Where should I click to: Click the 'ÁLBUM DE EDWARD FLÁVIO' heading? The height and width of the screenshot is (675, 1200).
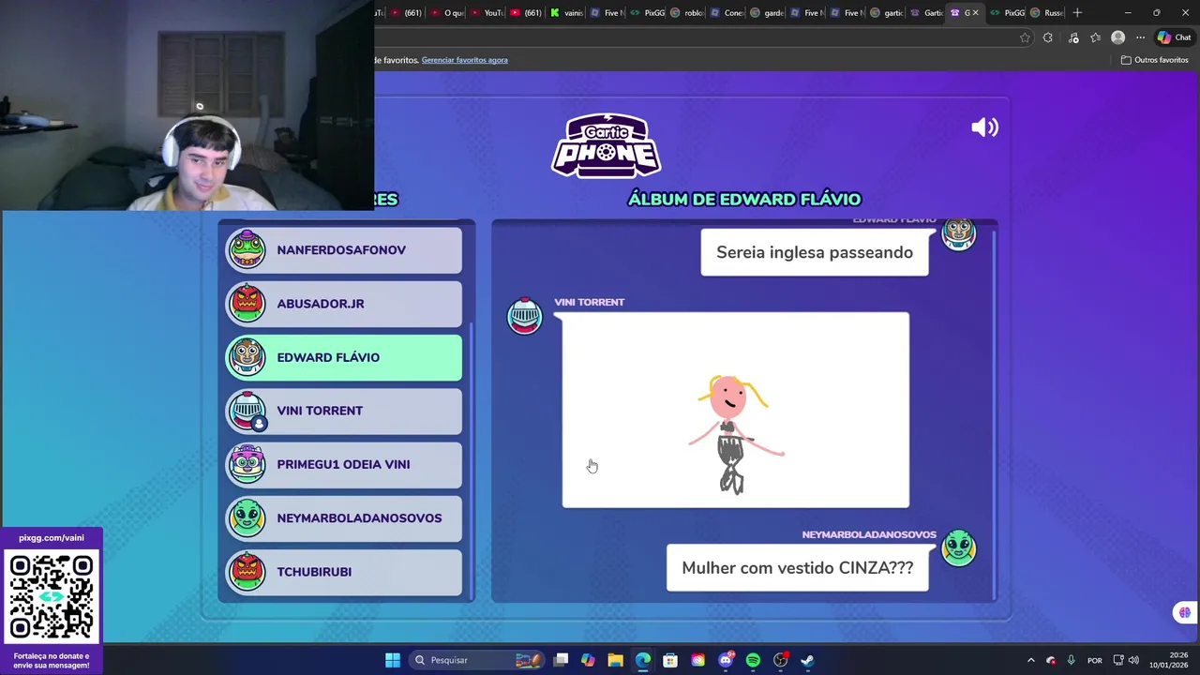[744, 199]
